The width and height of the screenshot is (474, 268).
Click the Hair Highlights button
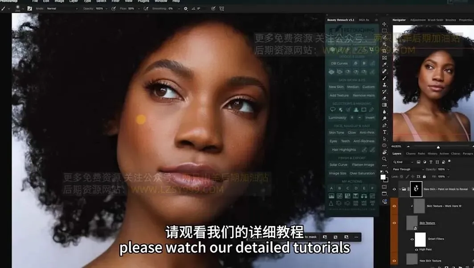point(344,150)
